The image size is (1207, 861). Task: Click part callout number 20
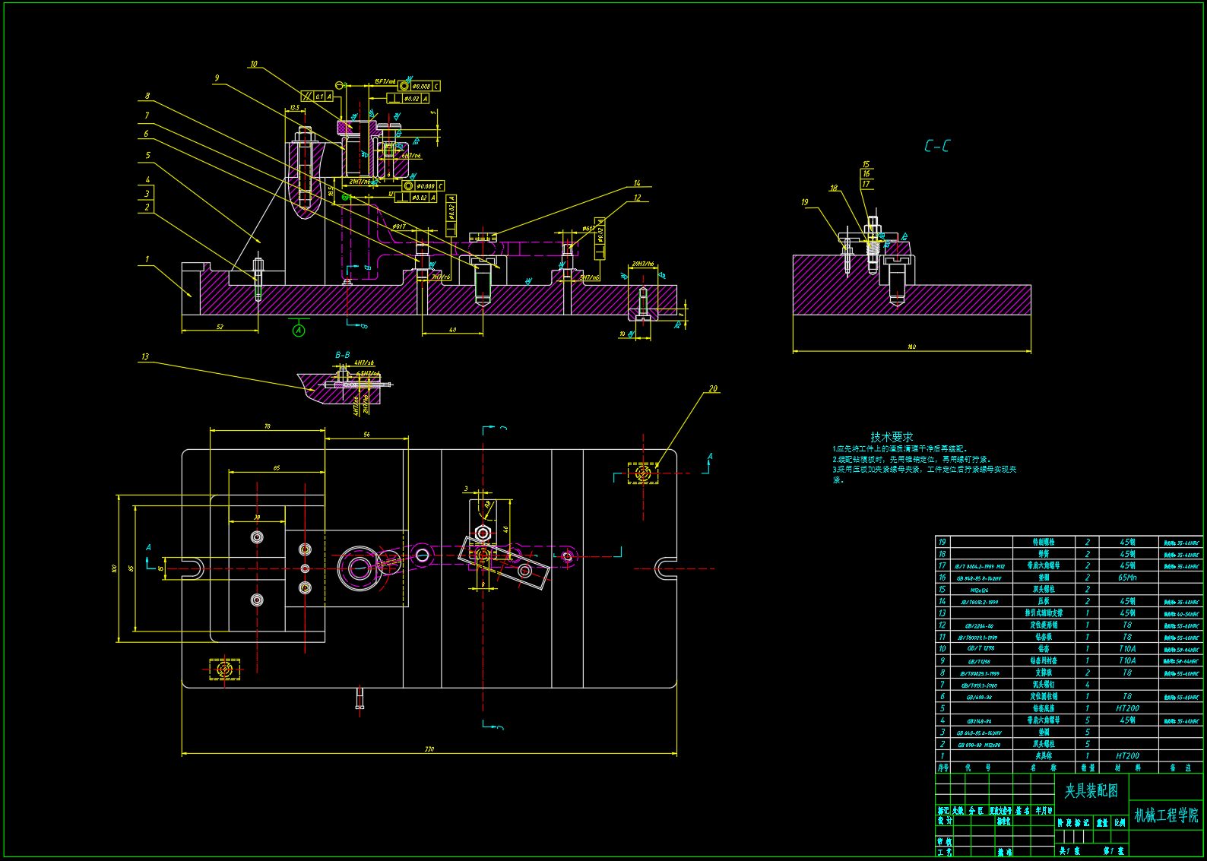coord(713,389)
